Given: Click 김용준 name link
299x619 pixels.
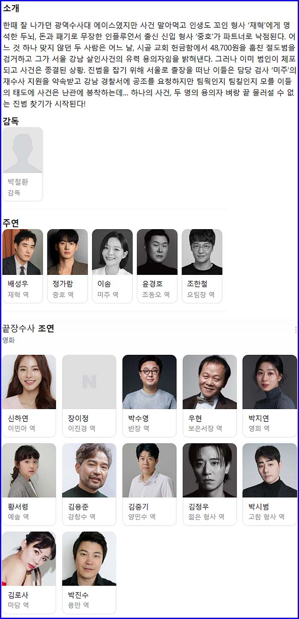Looking at the screenshot, I should (79, 507).
